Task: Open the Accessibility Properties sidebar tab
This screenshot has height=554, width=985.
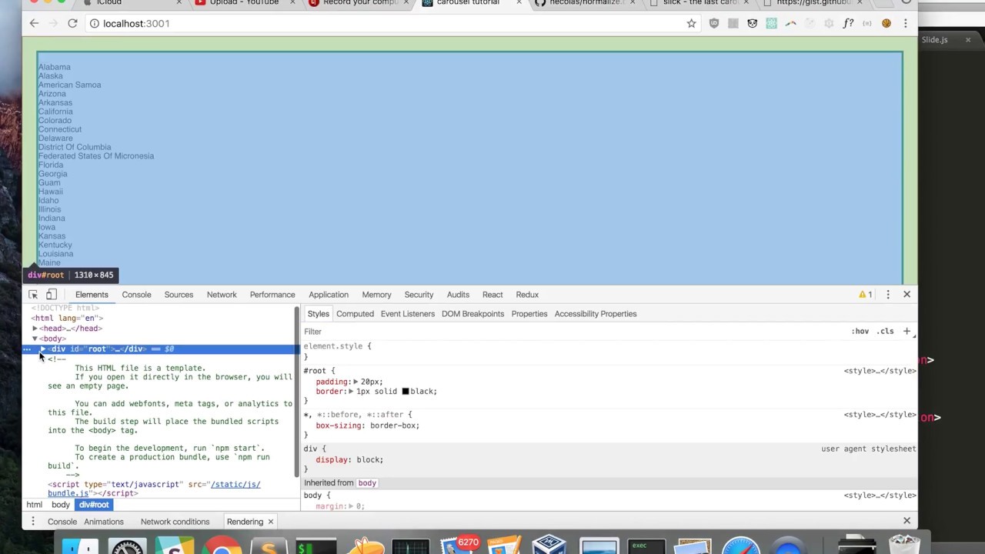Action: coord(596,314)
